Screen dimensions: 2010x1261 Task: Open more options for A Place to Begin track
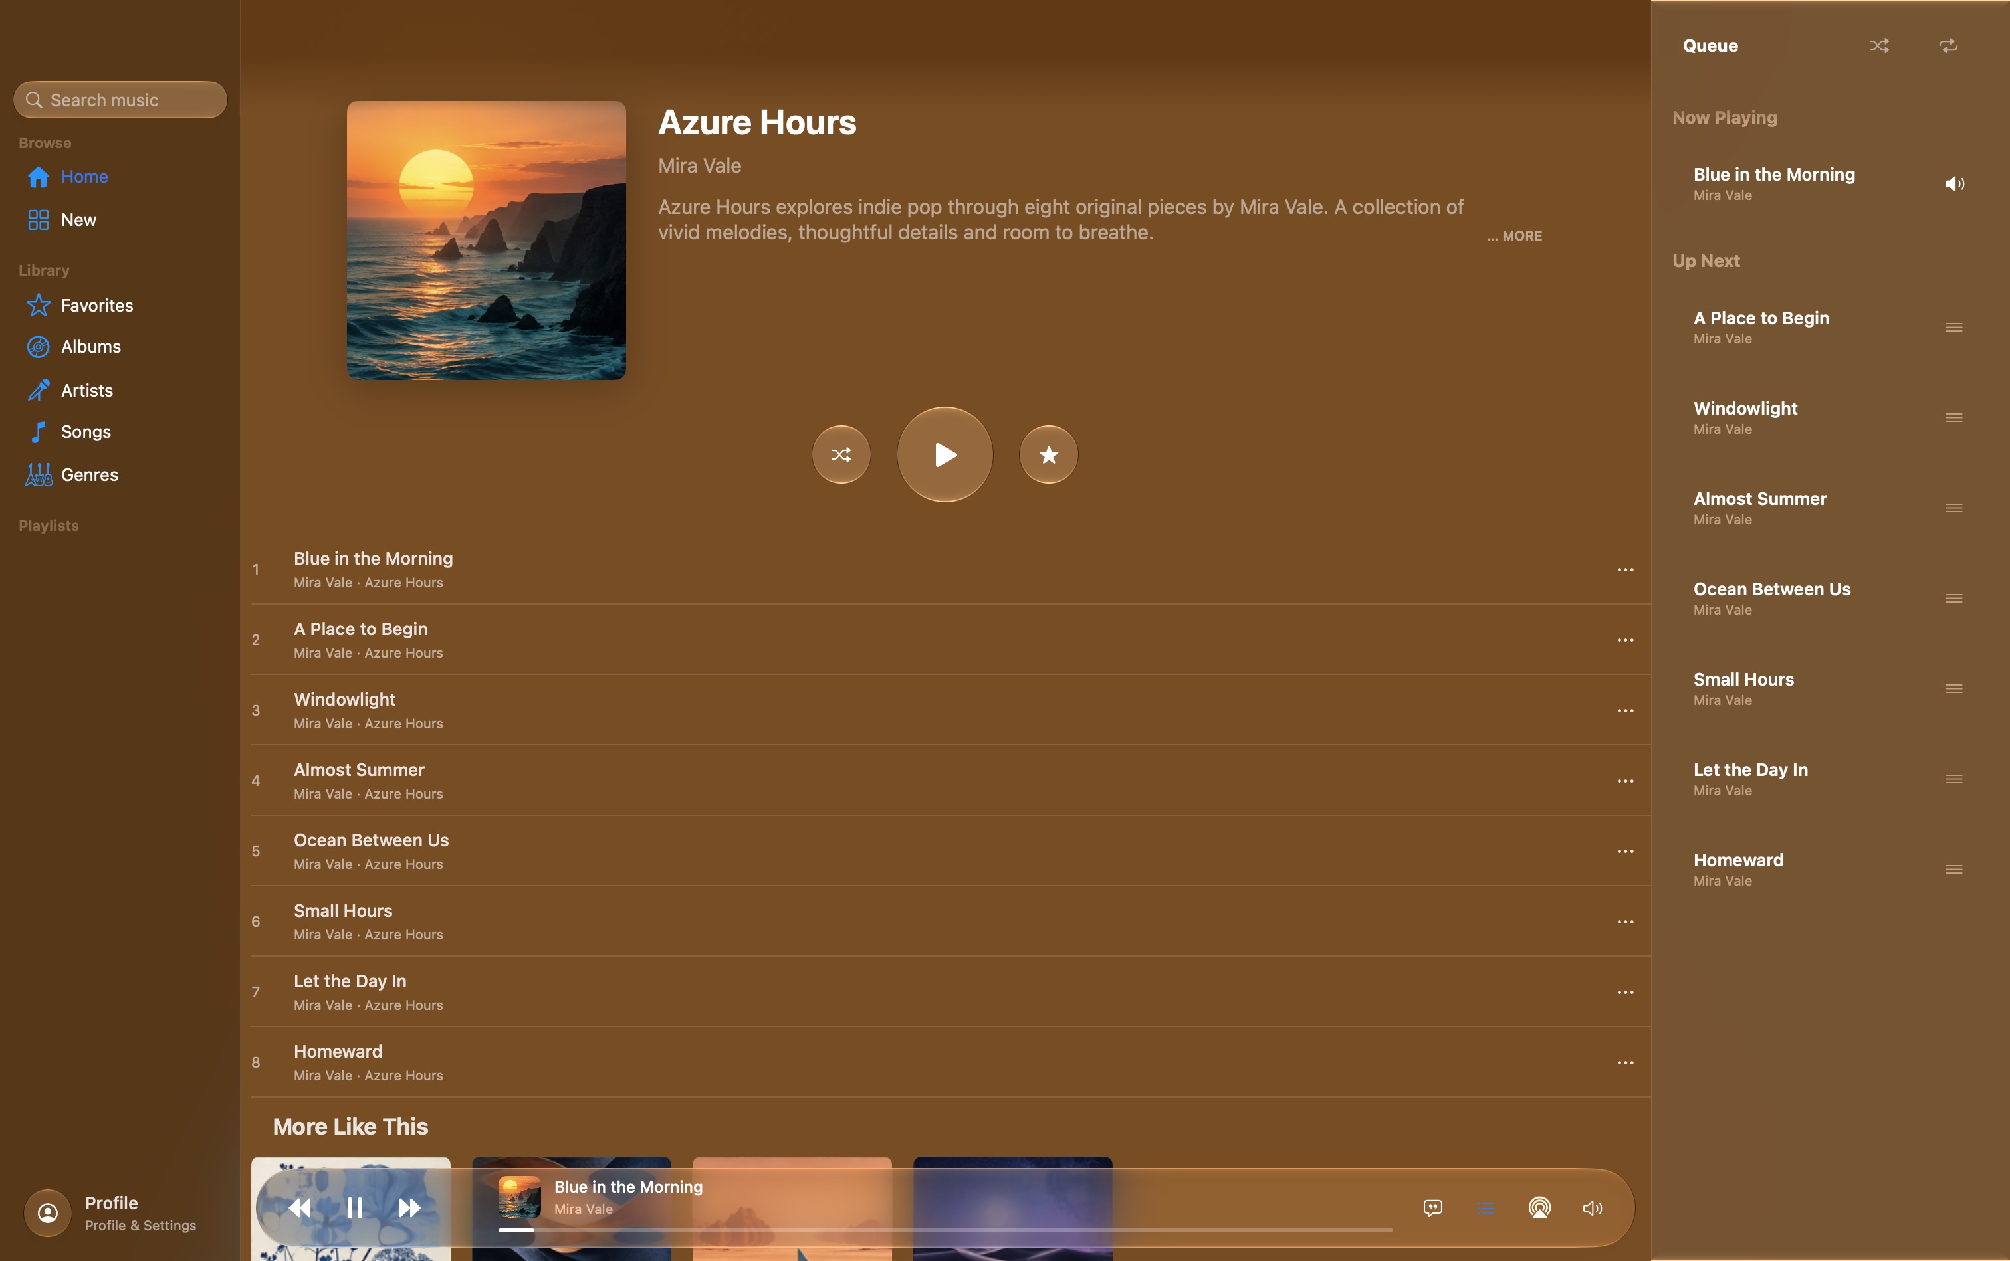[x=1625, y=640]
